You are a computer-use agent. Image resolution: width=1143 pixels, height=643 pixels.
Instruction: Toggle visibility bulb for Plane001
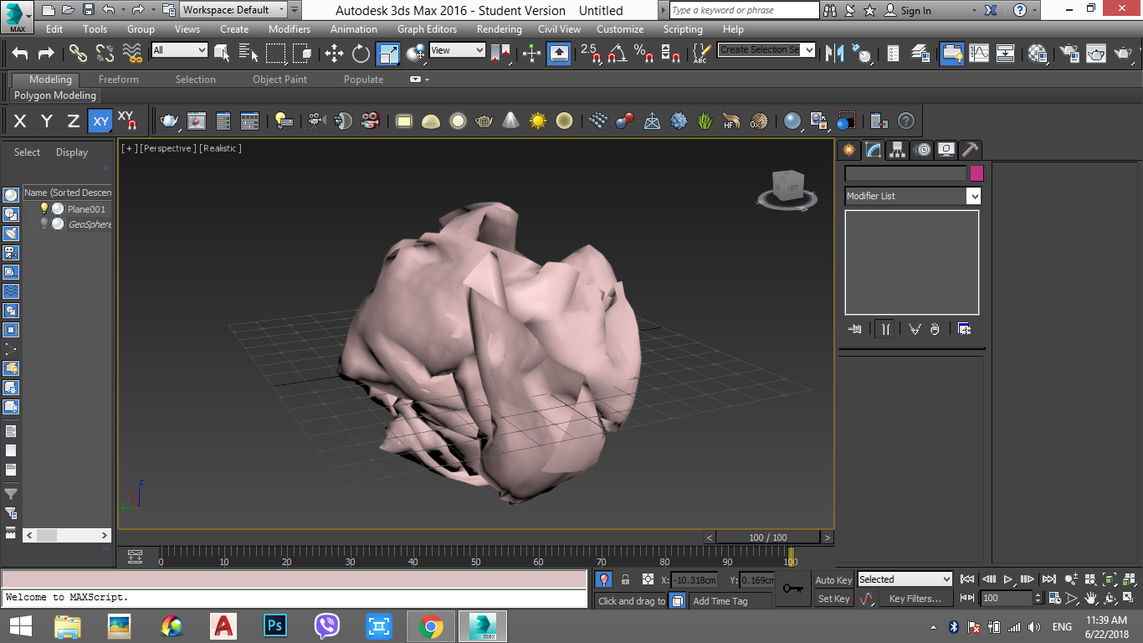pyautogui.click(x=44, y=208)
